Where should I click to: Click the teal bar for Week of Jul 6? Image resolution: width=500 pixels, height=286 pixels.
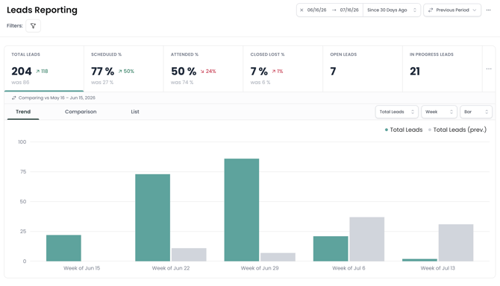[x=331, y=249]
